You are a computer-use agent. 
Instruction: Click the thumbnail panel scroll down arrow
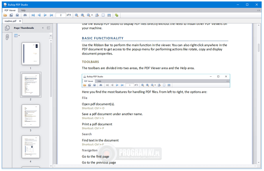pyautogui.click(x=51, y=166)
